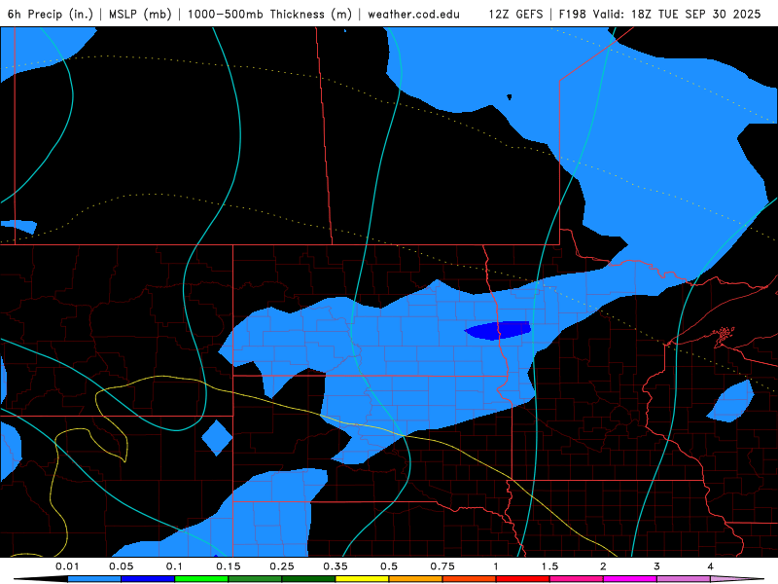Select the violet 3–4 color bar segment

684,579
